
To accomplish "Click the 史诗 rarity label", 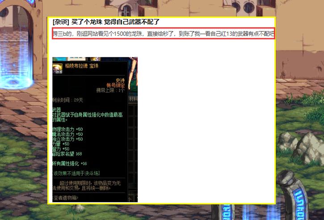I will pos(120,81).
